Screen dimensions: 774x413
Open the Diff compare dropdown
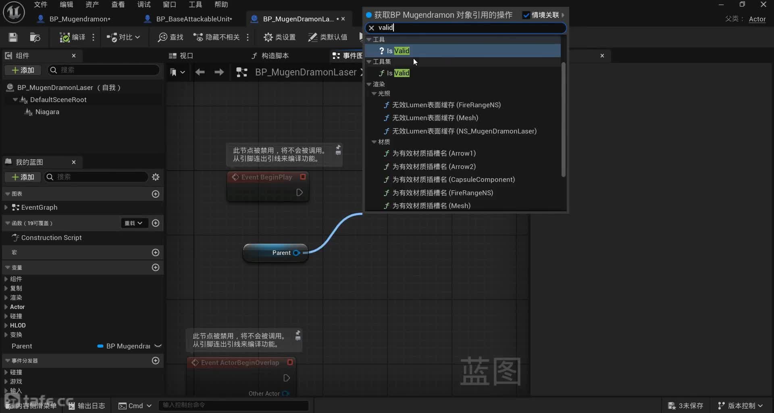coord(123,37)
